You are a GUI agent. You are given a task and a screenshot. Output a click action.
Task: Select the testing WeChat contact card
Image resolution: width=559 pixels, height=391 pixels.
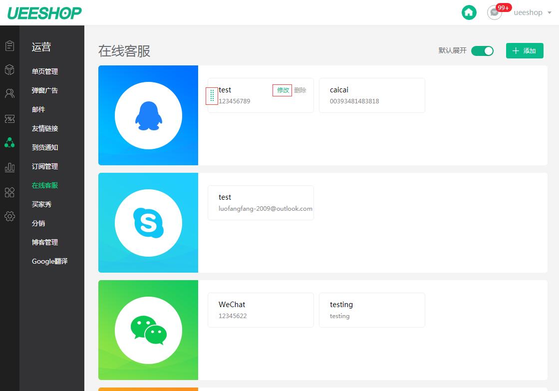372,310
